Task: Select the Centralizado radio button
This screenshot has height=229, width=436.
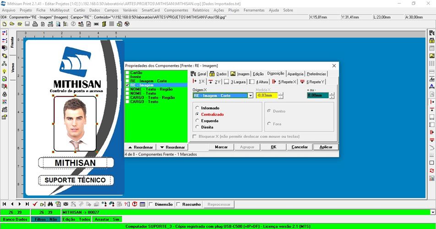Action: tap(197, 114)
